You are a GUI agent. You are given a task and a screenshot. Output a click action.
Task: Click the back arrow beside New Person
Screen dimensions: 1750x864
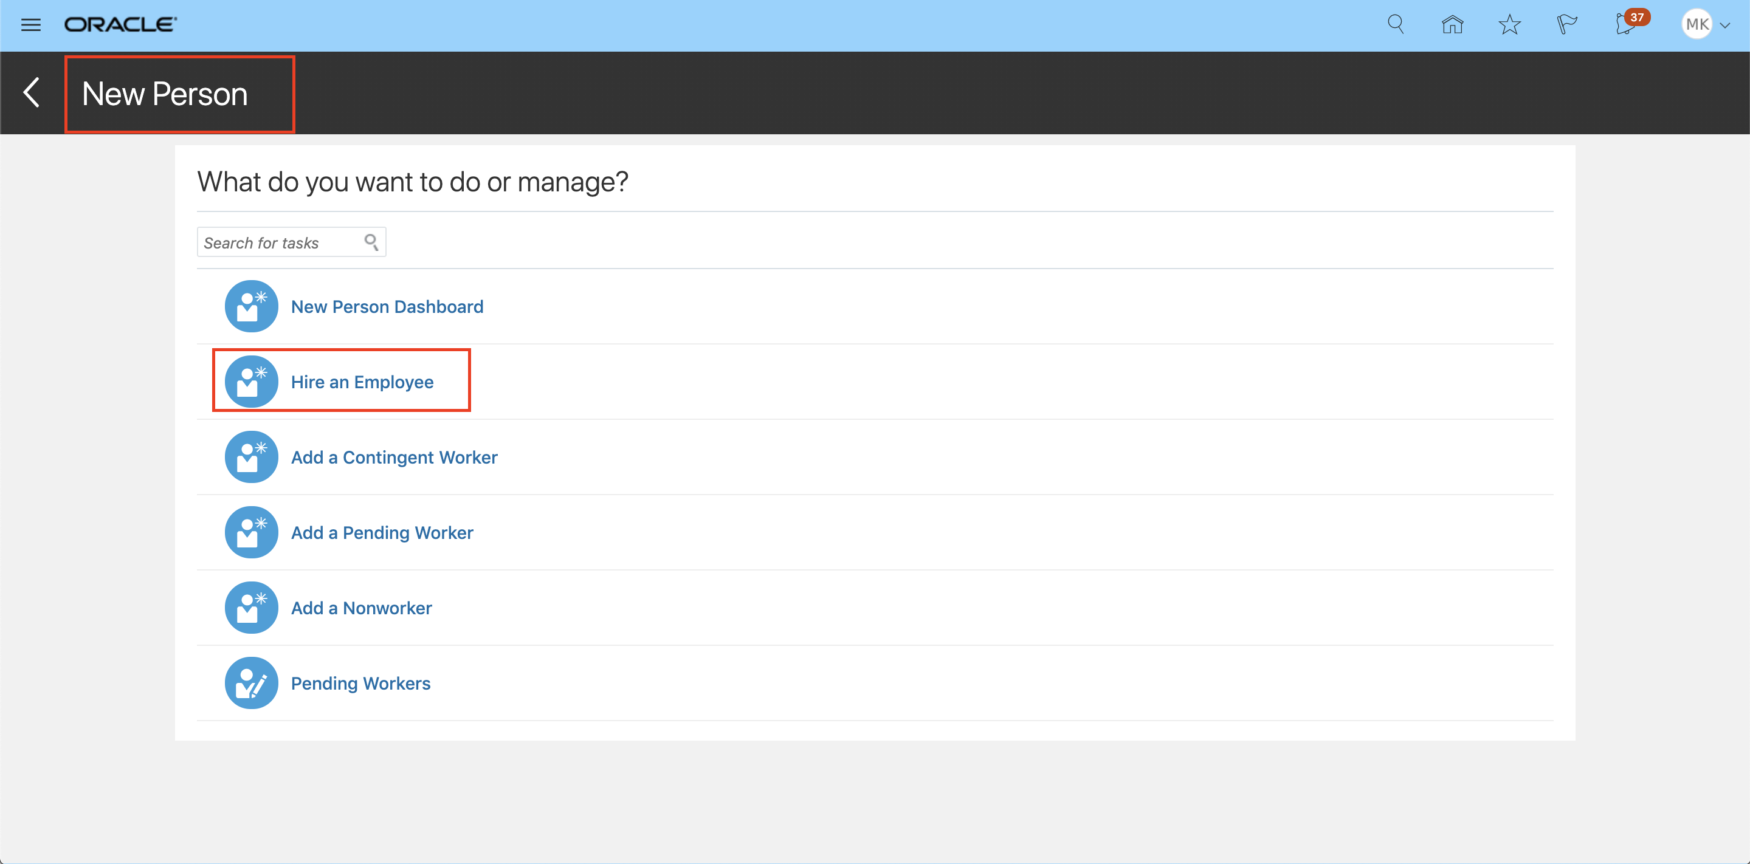click(31, 93)
